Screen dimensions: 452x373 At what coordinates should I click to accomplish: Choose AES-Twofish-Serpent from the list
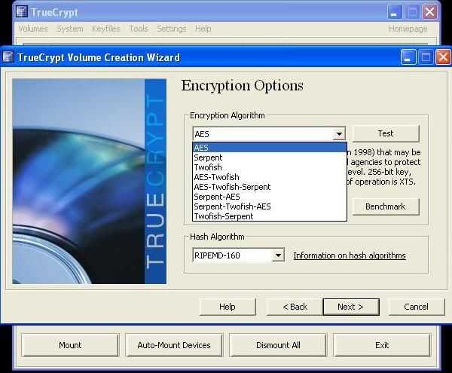click(x=269, y=187)
